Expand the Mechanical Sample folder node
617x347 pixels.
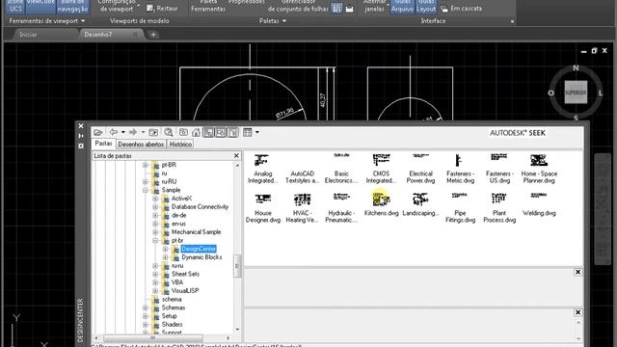coord(155,232)
